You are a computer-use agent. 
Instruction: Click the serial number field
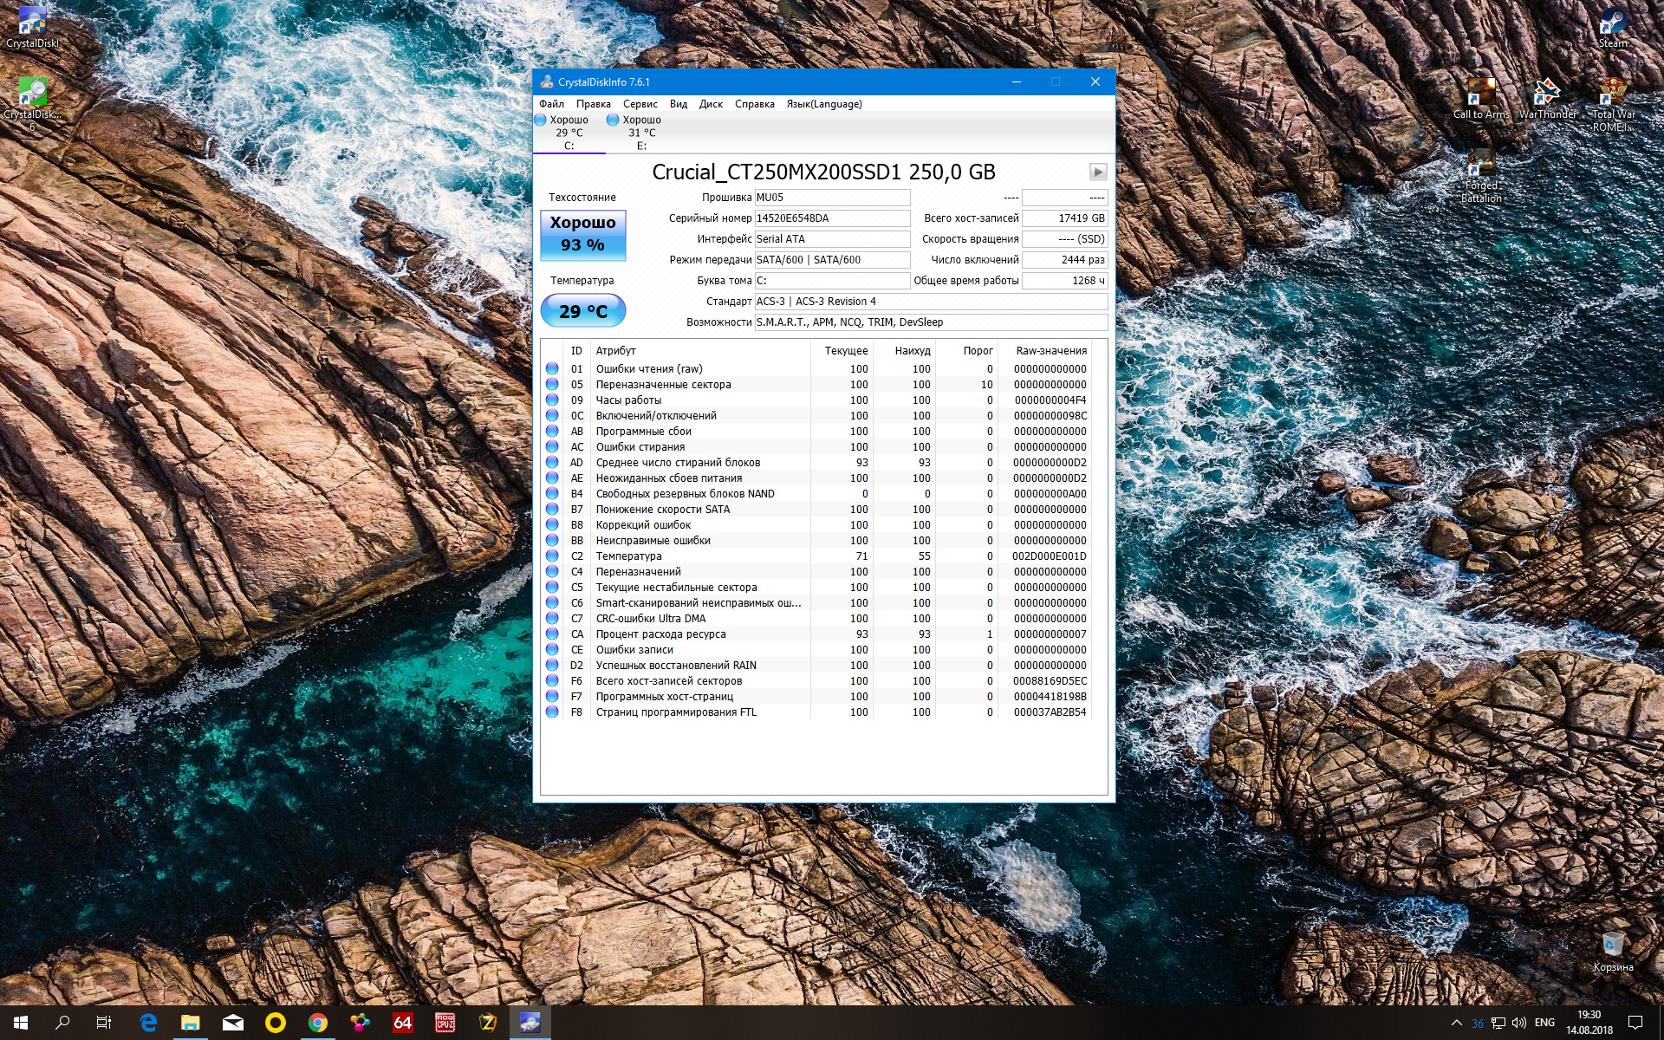832,218
